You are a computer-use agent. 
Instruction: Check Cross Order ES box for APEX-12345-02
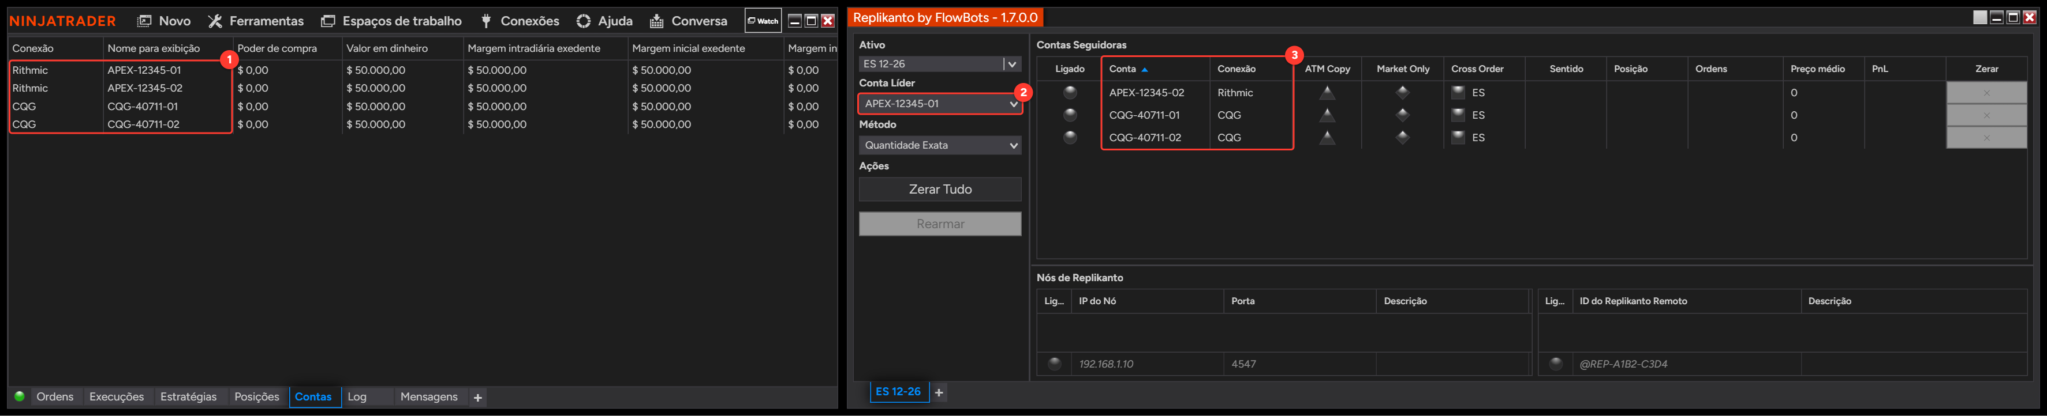point(1458,92)
